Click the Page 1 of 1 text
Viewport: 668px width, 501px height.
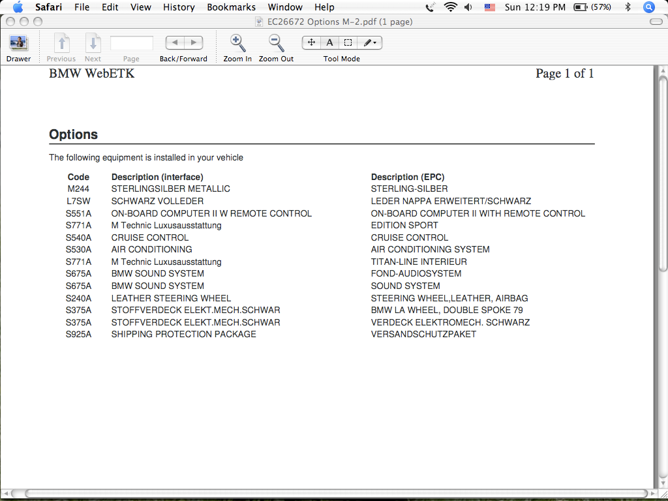564,73
